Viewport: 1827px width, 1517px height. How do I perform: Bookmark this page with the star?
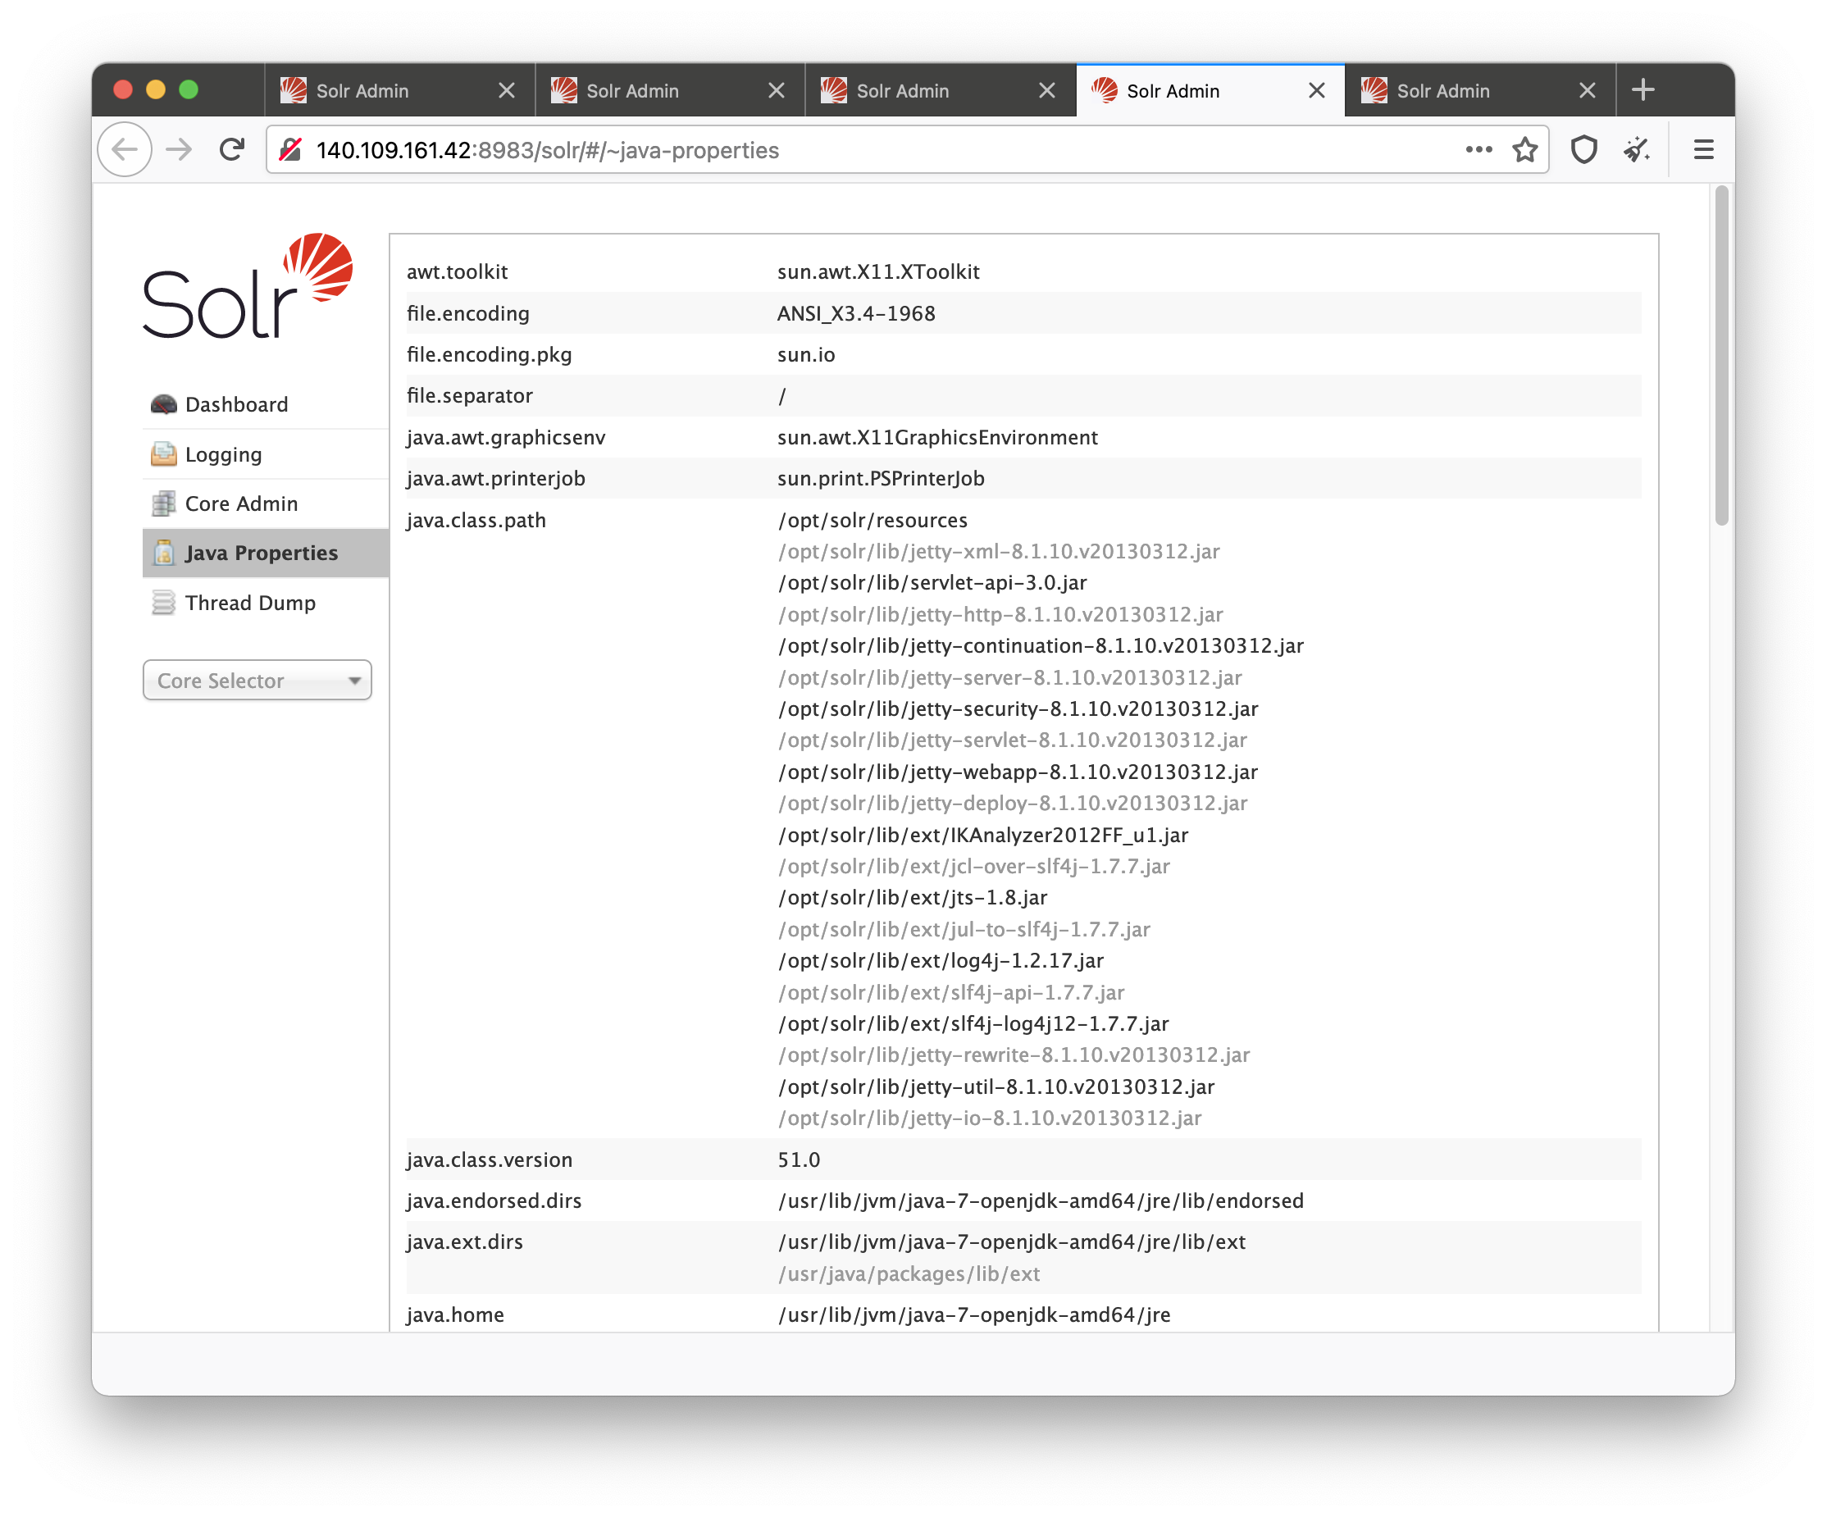tap(1525, 149)
